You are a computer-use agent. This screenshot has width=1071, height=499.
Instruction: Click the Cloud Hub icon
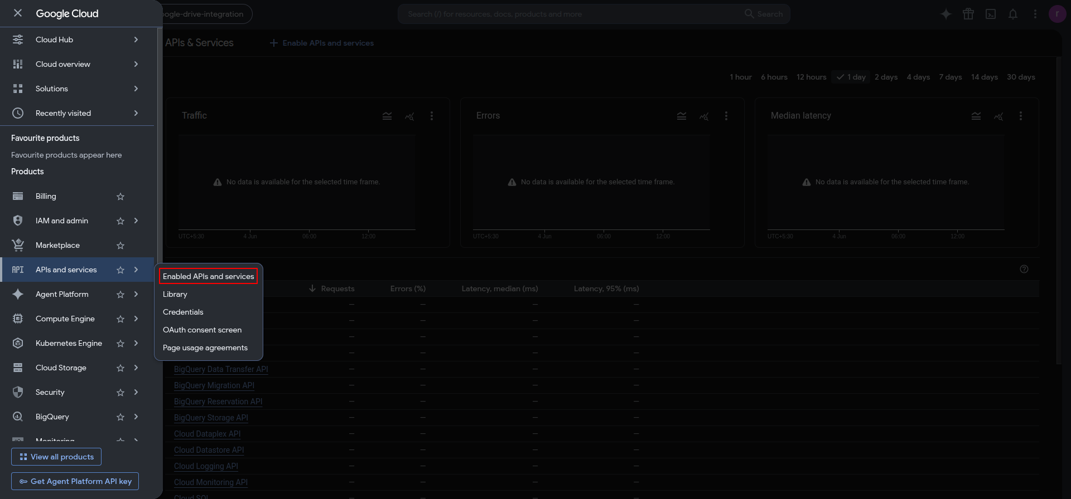click(18, 40)
